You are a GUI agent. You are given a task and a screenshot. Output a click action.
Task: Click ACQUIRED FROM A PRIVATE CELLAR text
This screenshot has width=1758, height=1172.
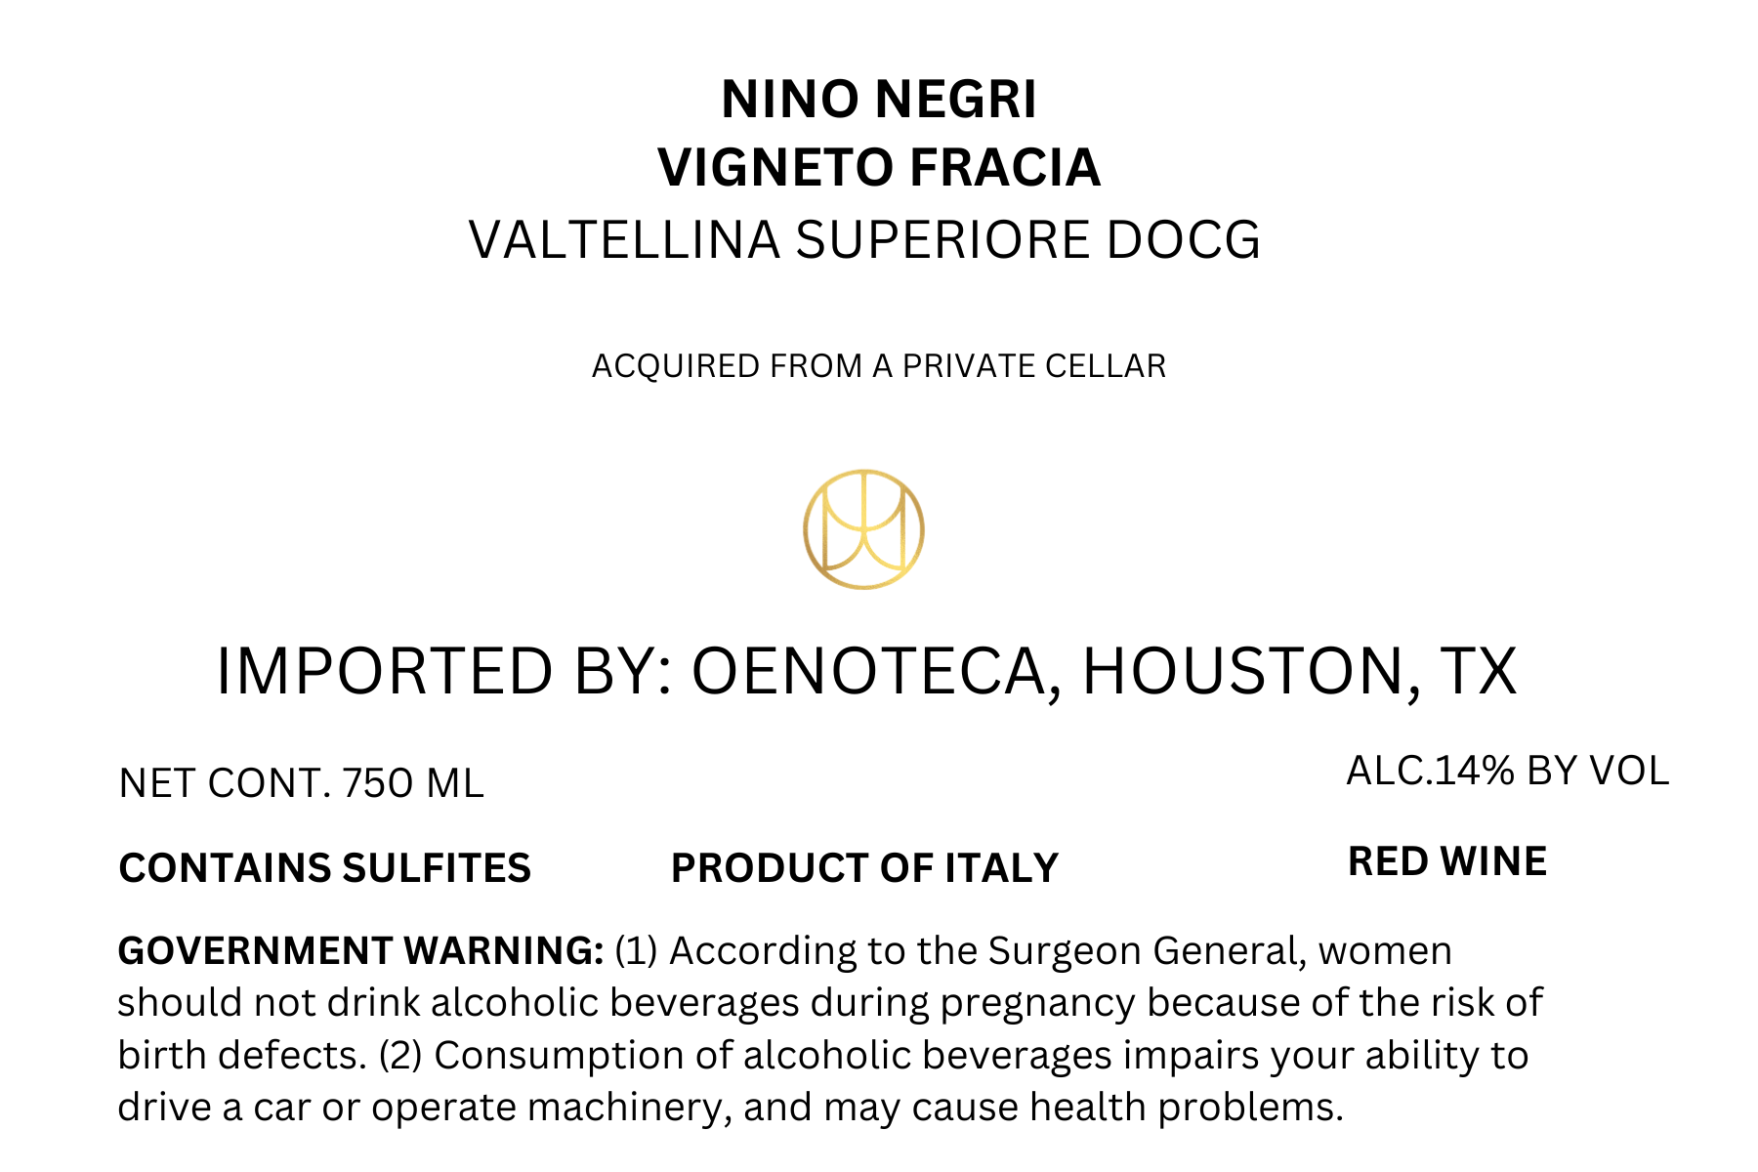tap(879, 366)
